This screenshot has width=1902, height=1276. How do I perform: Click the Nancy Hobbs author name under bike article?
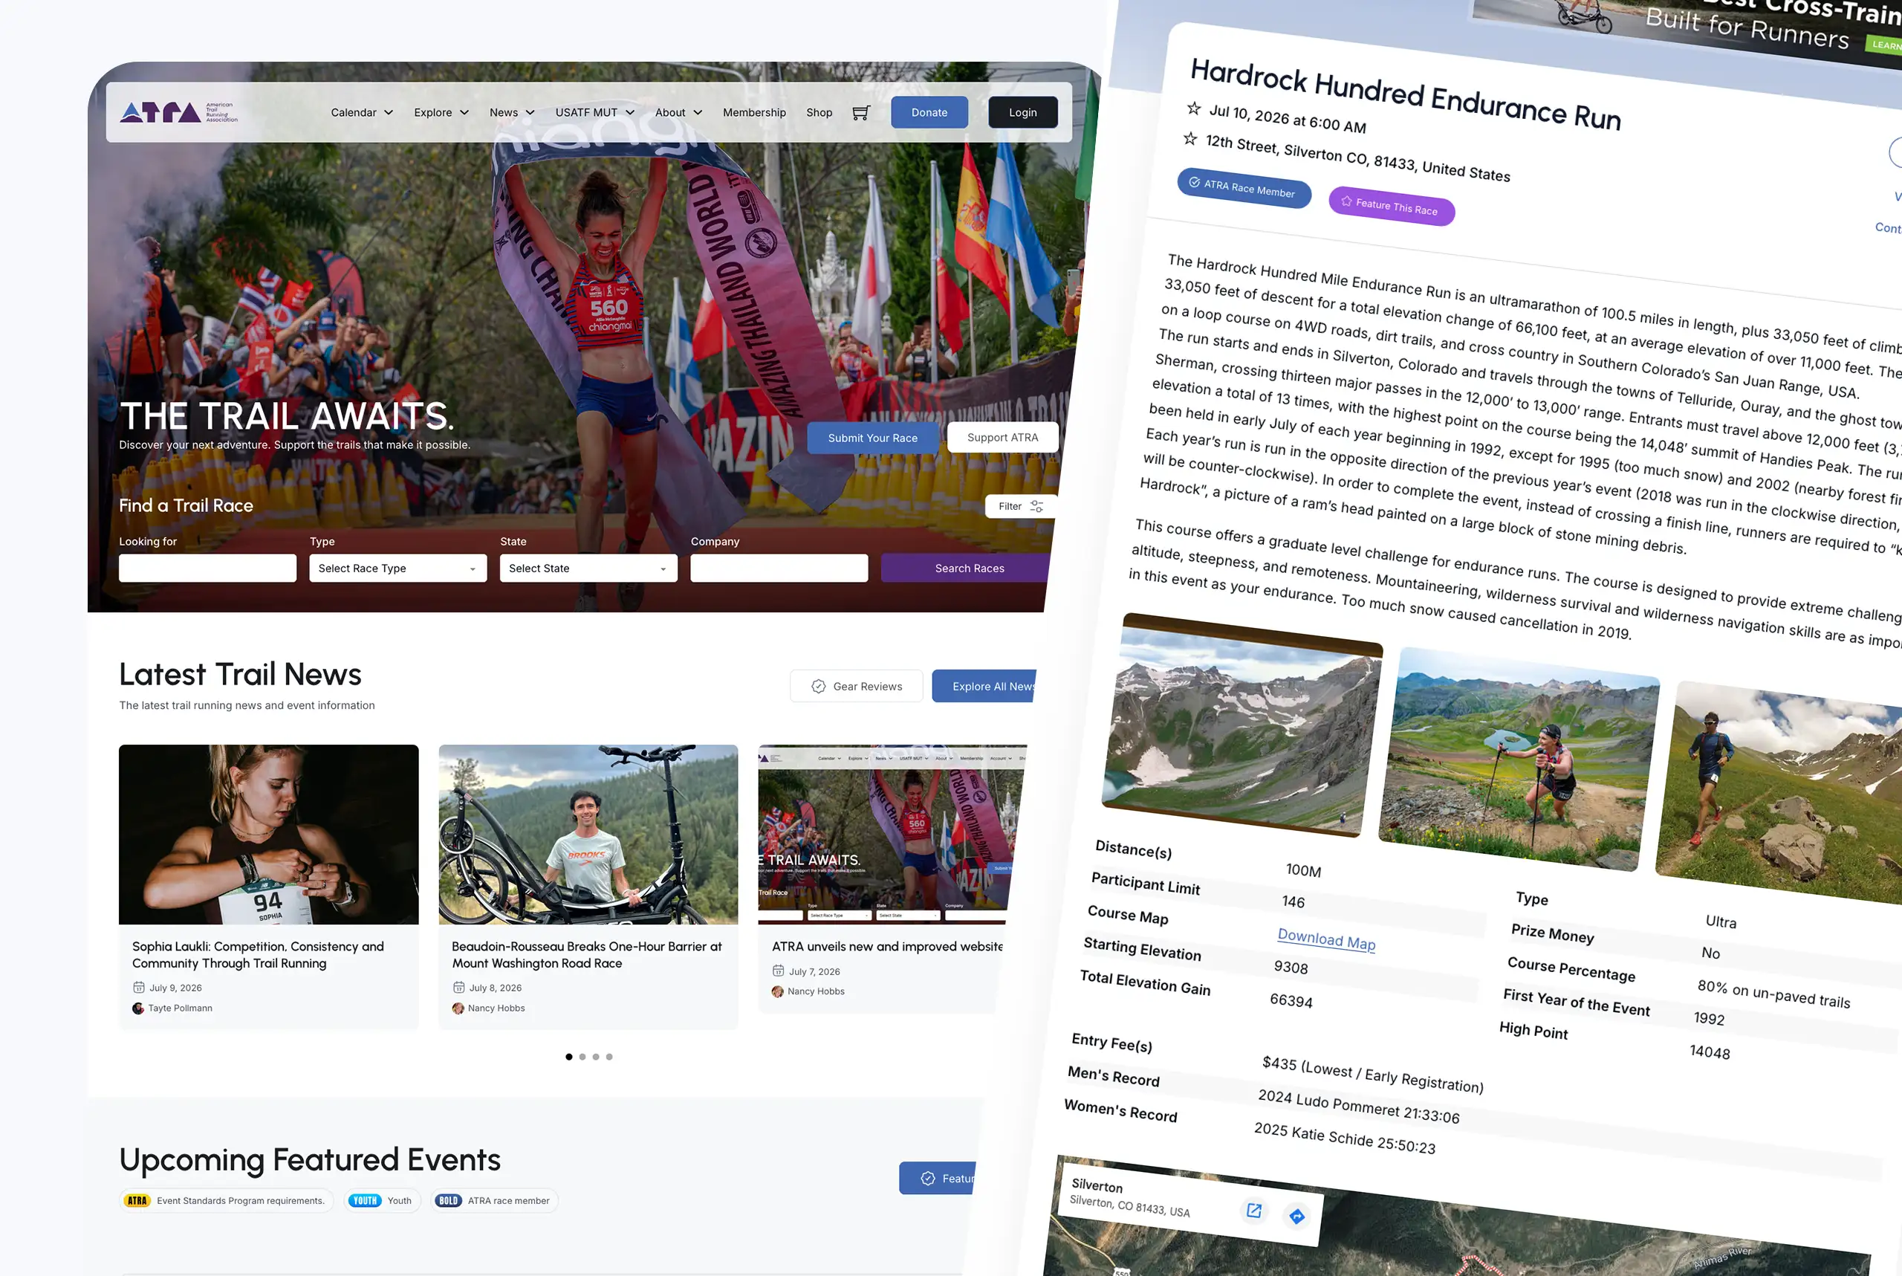pyautogui.click(x=496, y=1008)
